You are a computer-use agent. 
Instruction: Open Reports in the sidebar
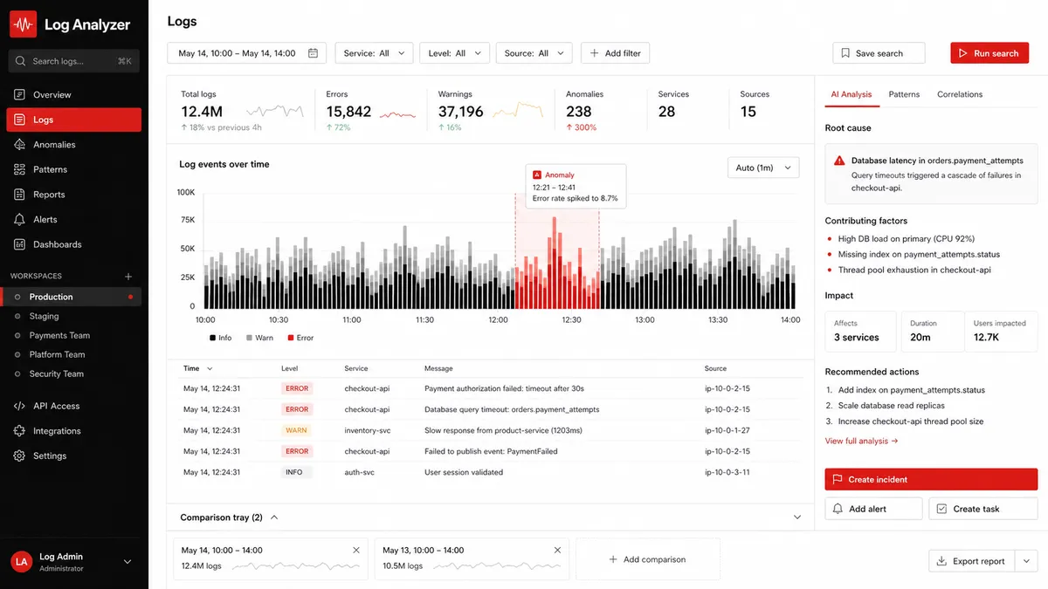pos(73,195)
